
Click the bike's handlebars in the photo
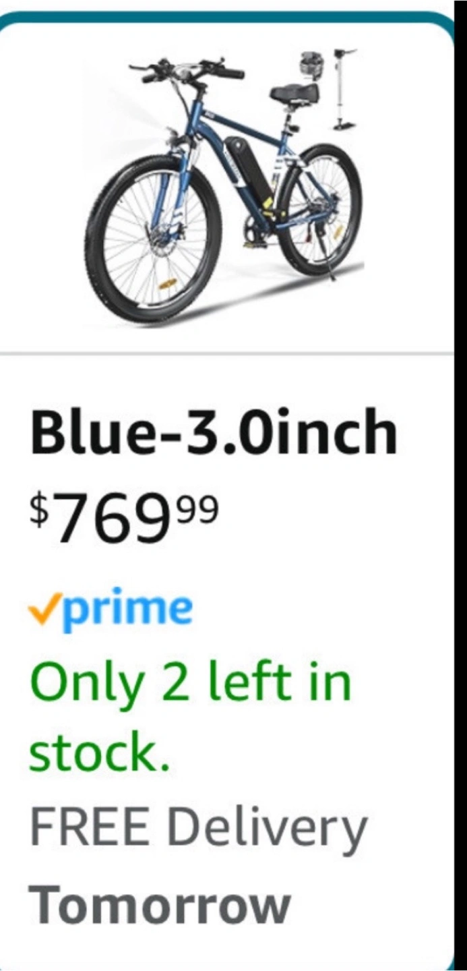[186, 69]
